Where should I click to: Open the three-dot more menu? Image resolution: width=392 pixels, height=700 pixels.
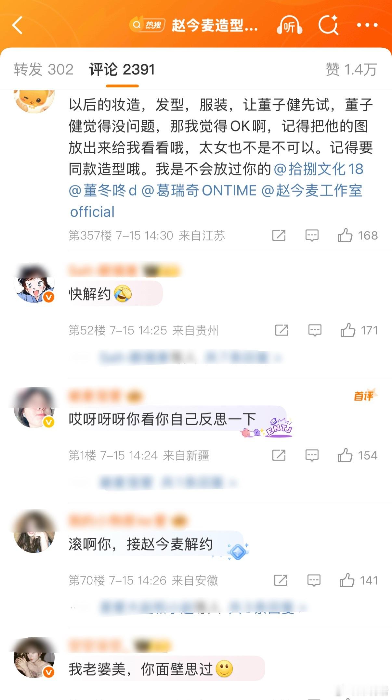click(x=367, y=25)
